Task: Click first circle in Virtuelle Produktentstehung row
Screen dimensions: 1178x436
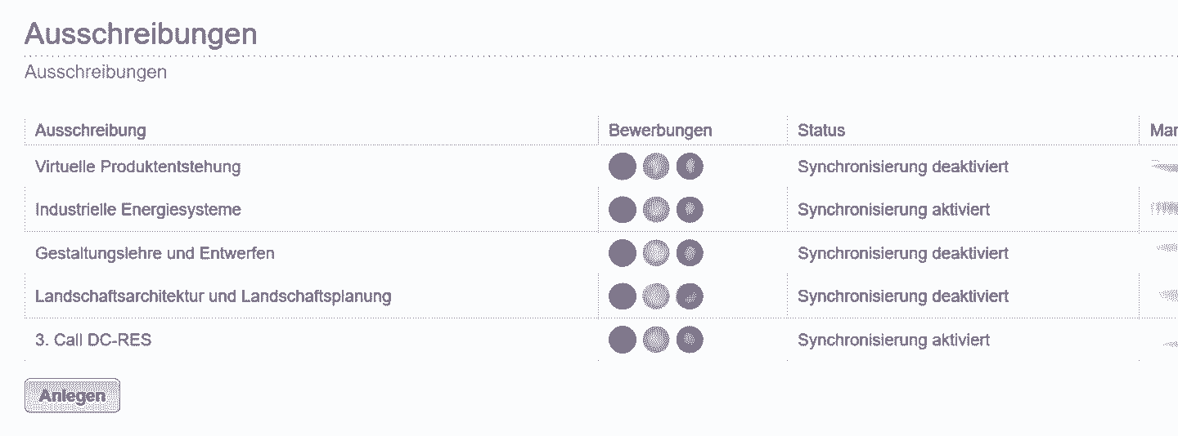Action: (x=623, y=167)
